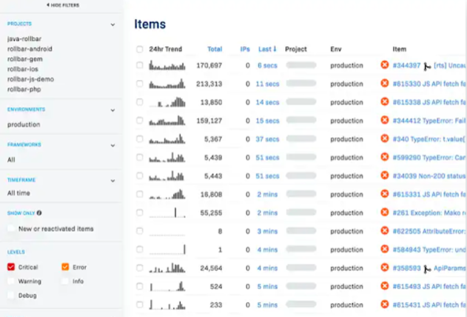
Task: Click the icon after item #344397
Action: (427, 67)
